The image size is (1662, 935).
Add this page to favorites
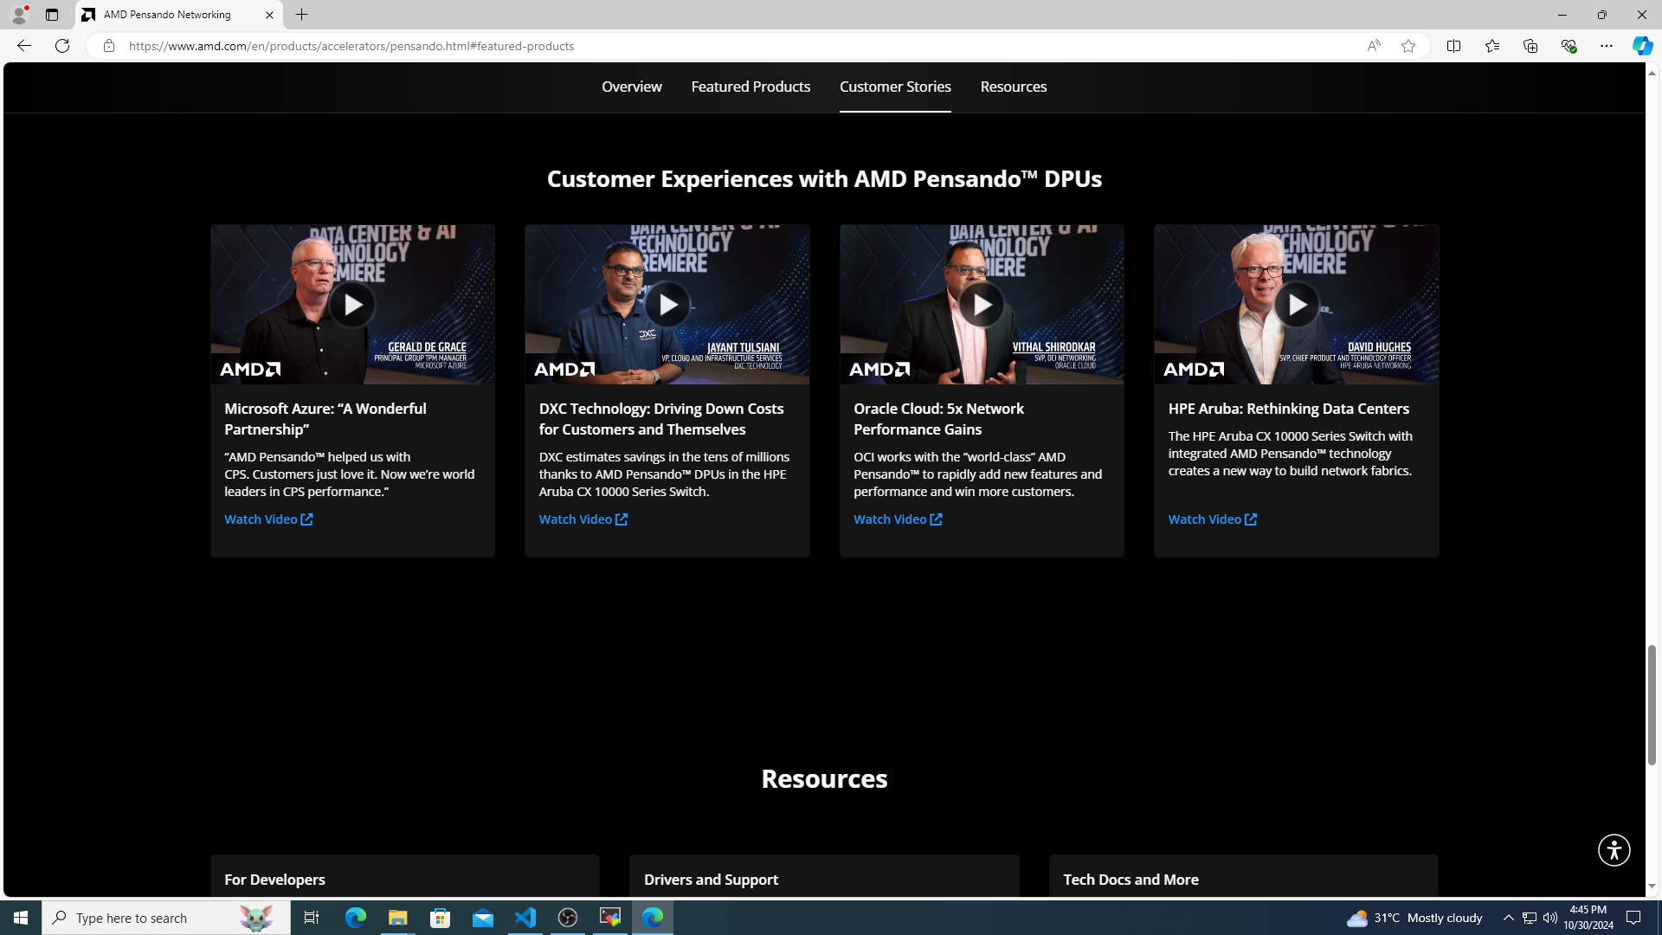click(x=1408, y=46)
